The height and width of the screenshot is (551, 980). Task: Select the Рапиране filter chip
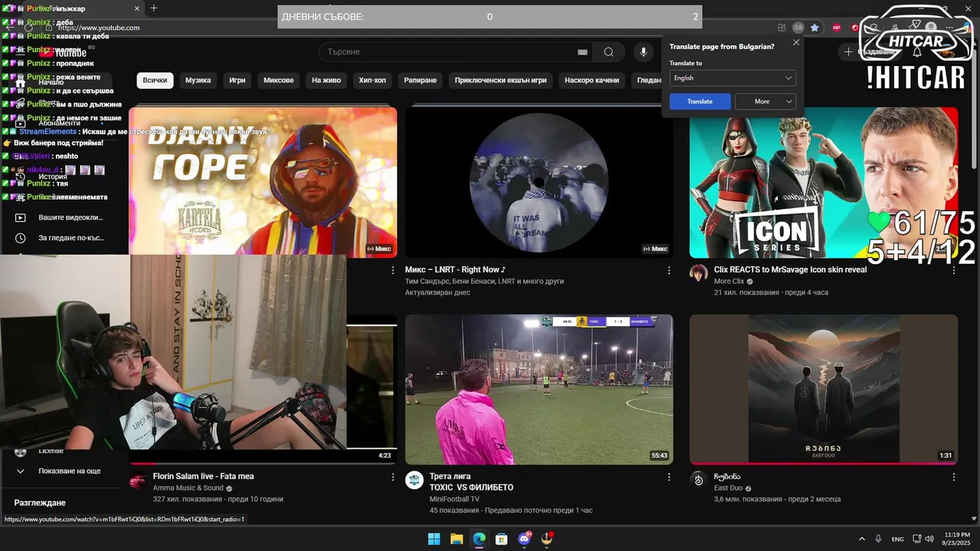point(420,80)
